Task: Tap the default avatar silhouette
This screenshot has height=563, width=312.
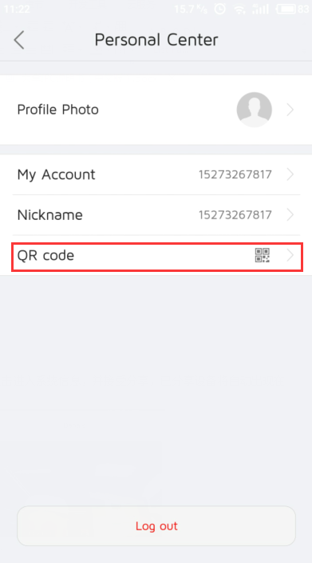Action: [x=255, y=110]
